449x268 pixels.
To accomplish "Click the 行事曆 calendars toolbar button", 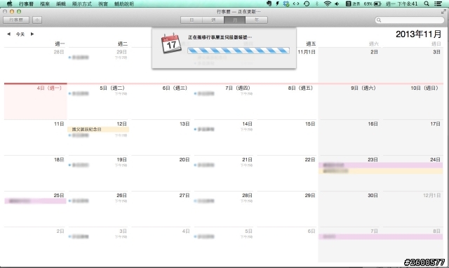I will [16, 20].
